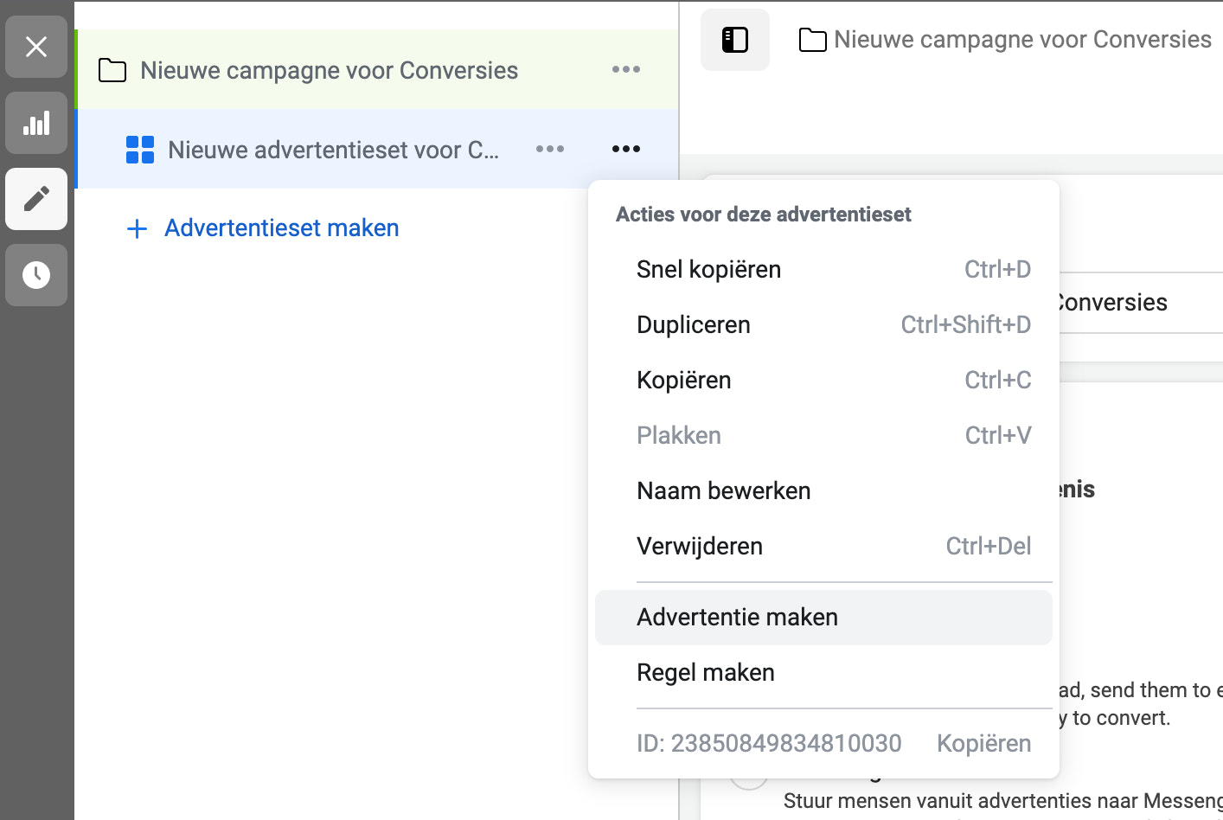Open the second ellipsis on the ad set row

click(x=625, y=149)
